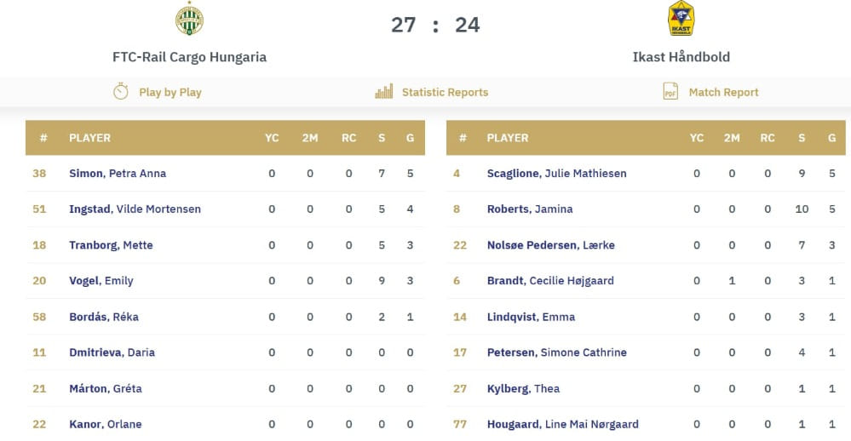Image resolution: width=851 pixels, height=441 pixels.
Task: Sort left table by PLAYER column header
Action: [x=89, y=138]
